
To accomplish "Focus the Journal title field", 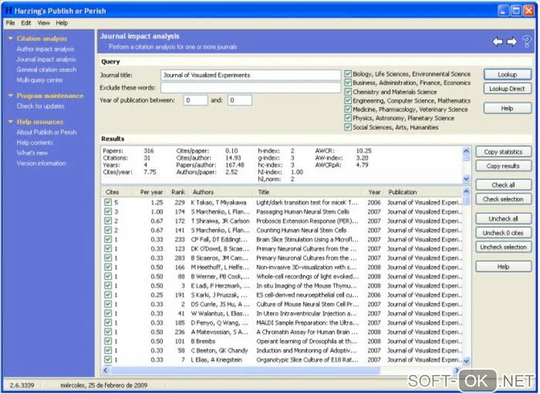I will tap(251, 75).
